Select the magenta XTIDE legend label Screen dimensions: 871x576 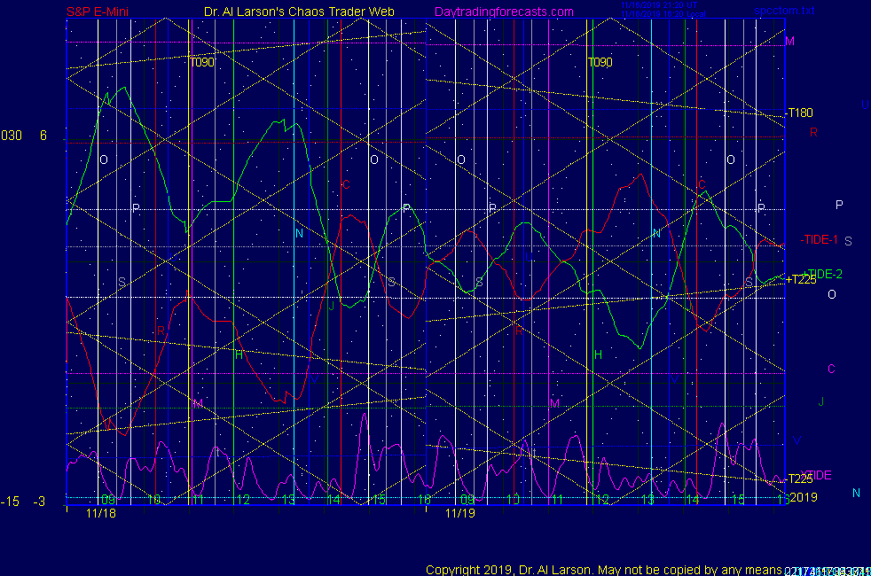pos(816,475)
